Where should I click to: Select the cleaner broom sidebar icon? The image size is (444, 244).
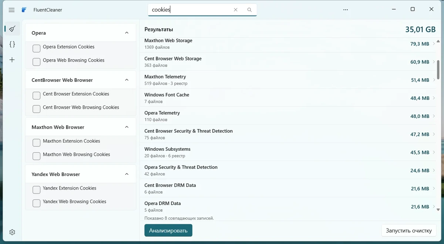[12, 28]
